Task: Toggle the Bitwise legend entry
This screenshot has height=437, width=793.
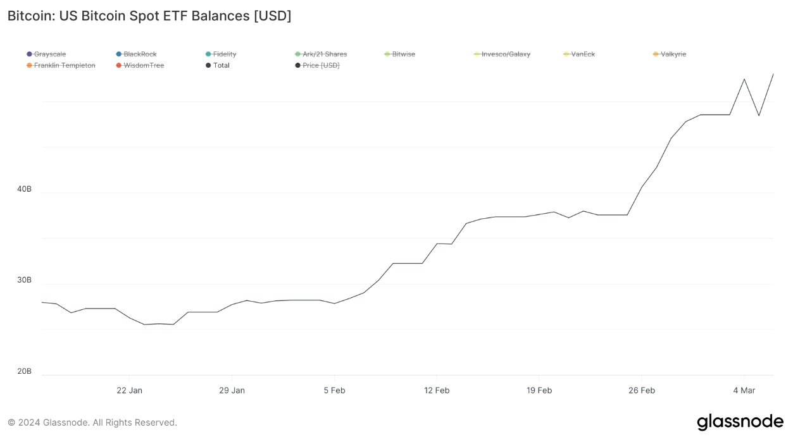Action: [400, 54]
